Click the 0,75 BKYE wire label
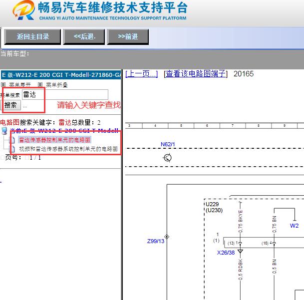Viewport: 304px width, 300px height. point(241,222)
